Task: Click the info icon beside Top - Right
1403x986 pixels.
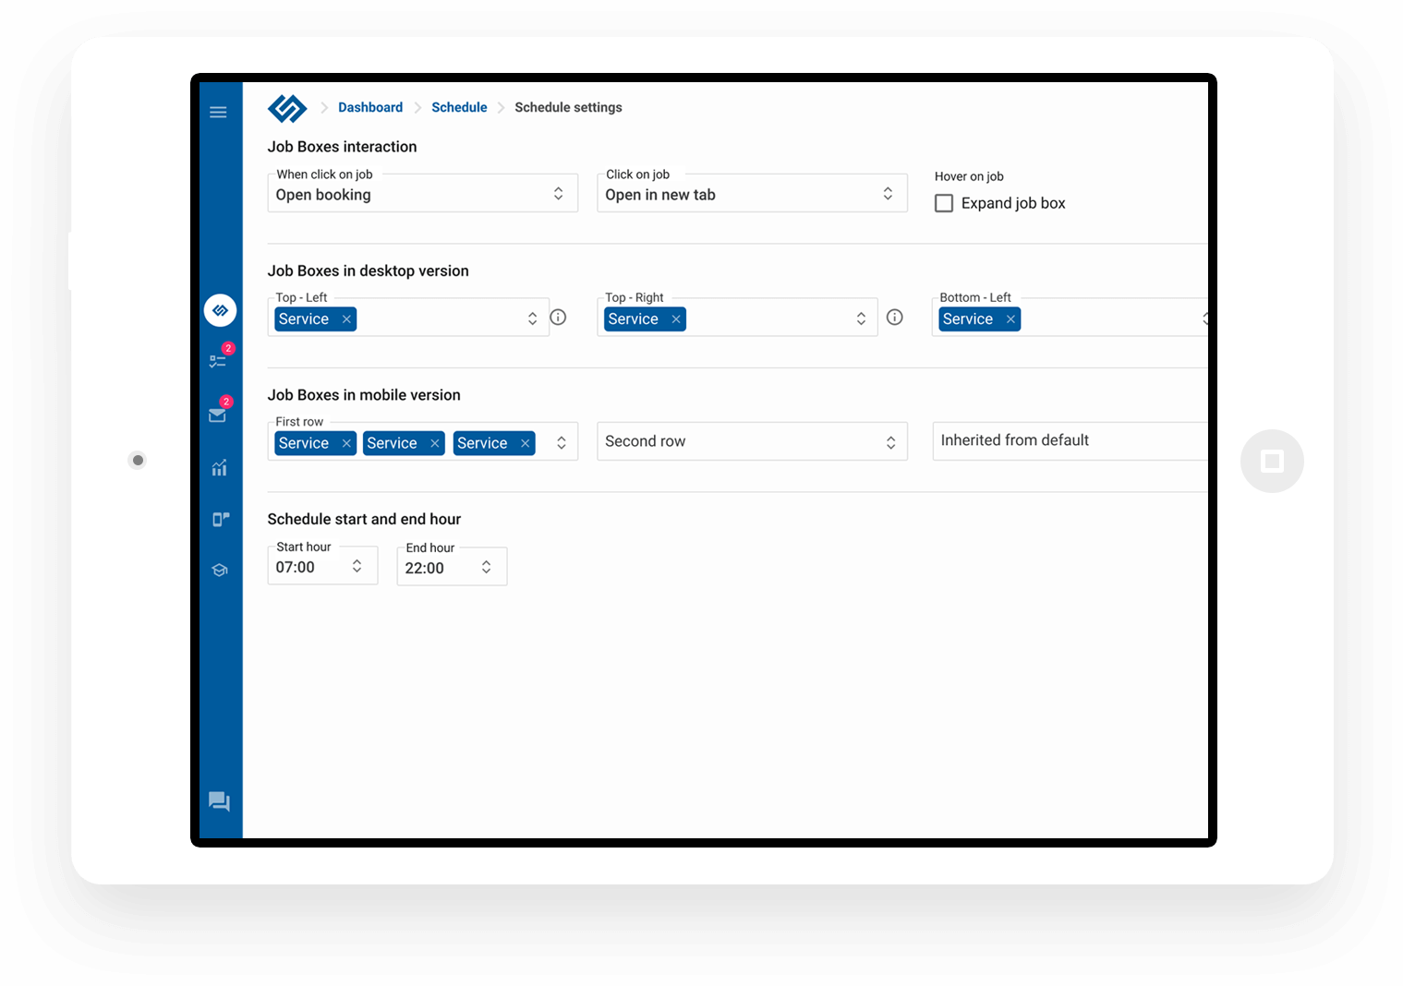Action: 894,318
